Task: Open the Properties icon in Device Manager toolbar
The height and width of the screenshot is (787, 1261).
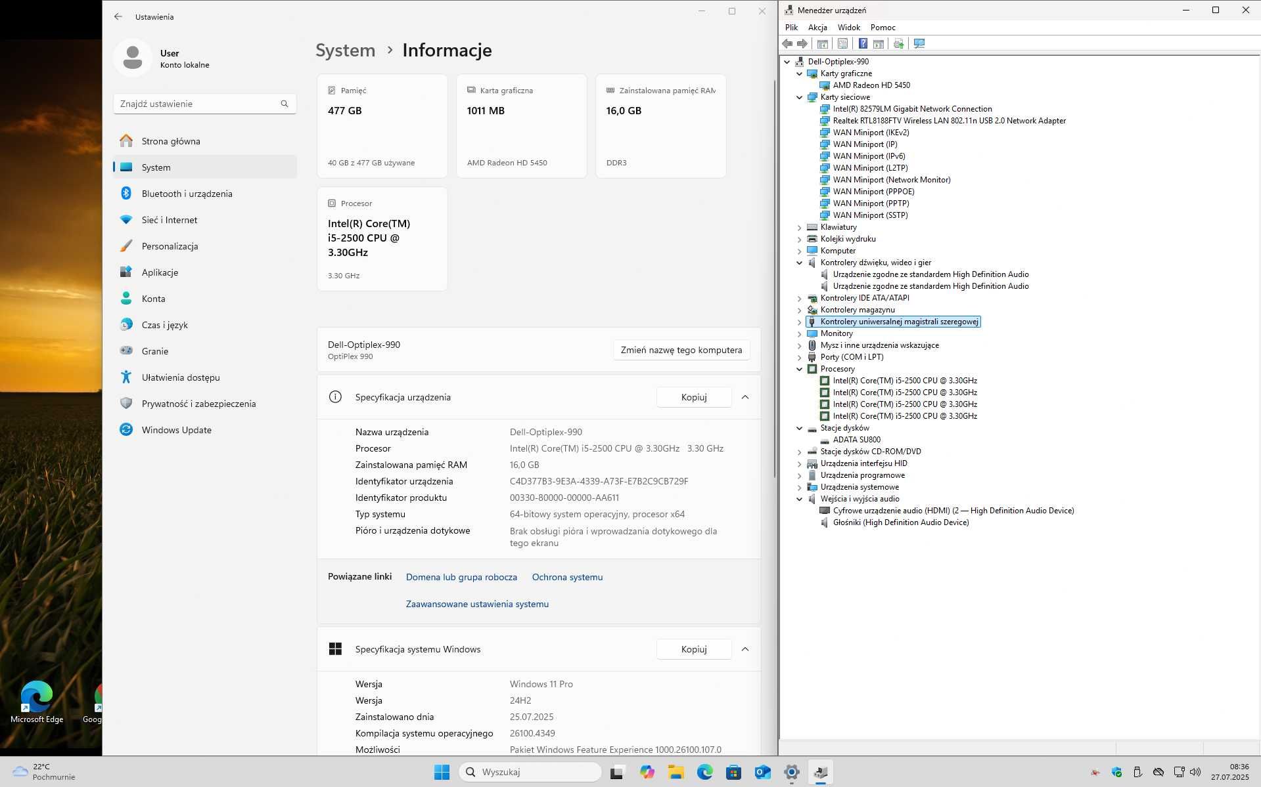Action: (x=842, y=43)
